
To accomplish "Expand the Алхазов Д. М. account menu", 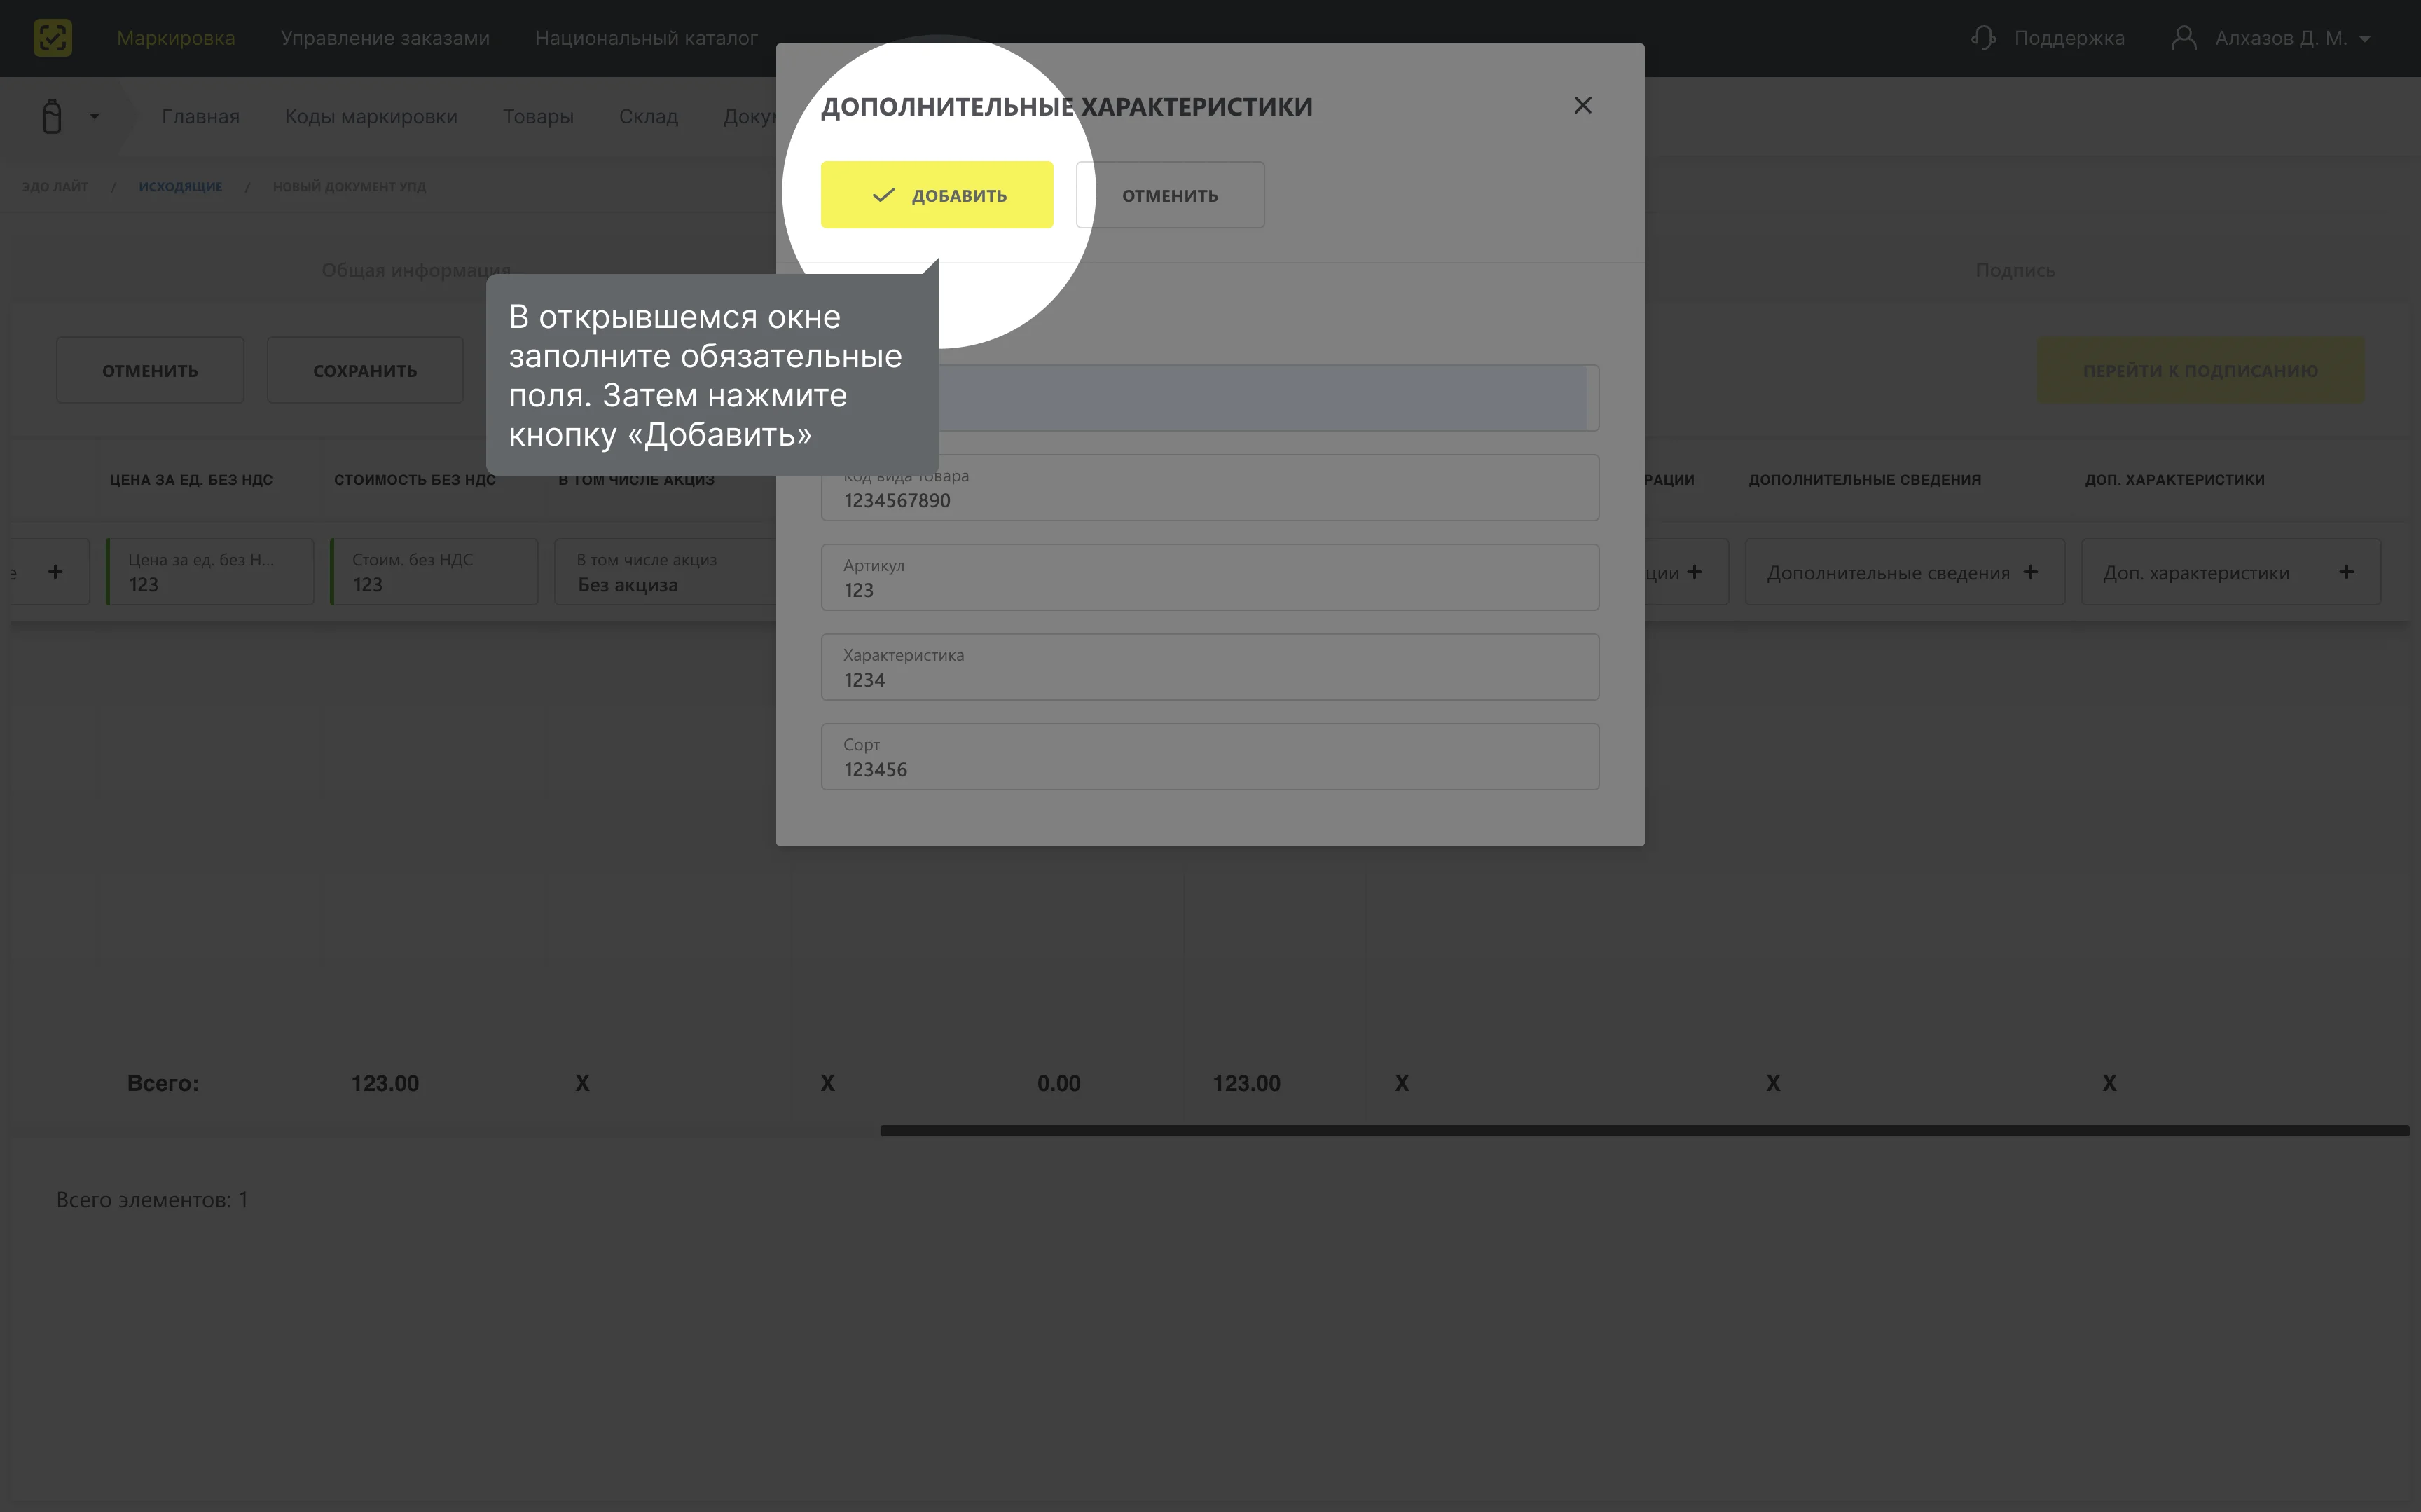I will [x=2292, y=38].
